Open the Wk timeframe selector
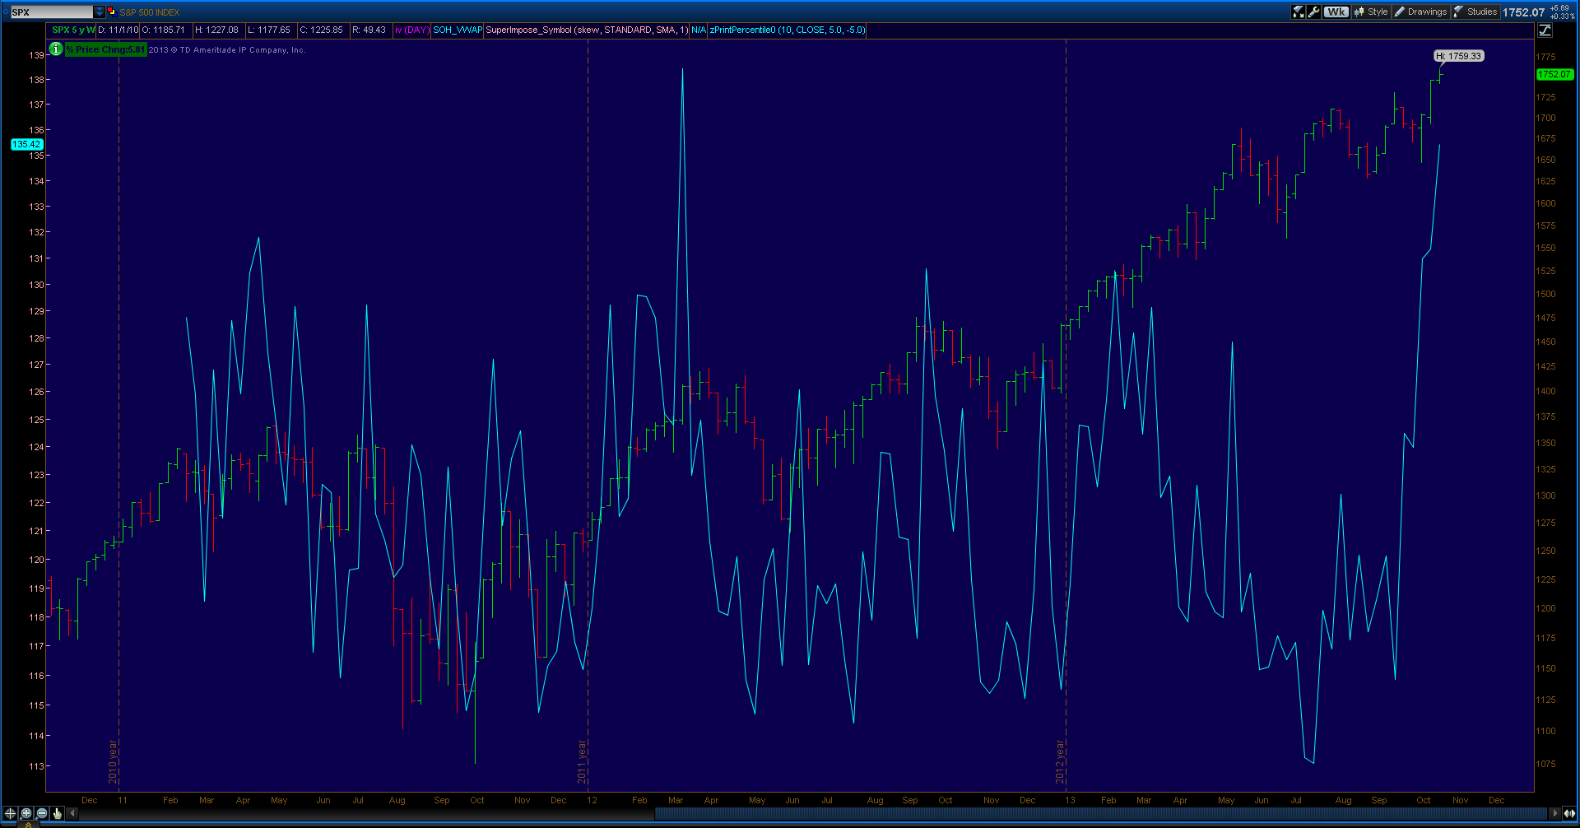 tap(1336, 12)
